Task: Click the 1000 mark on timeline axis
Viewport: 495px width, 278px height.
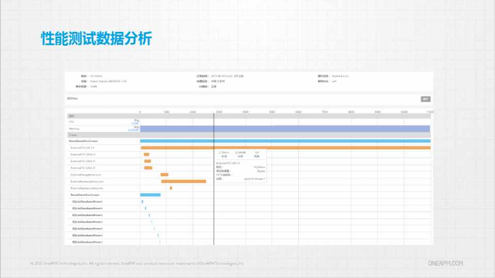Action: tap(404, 112)
